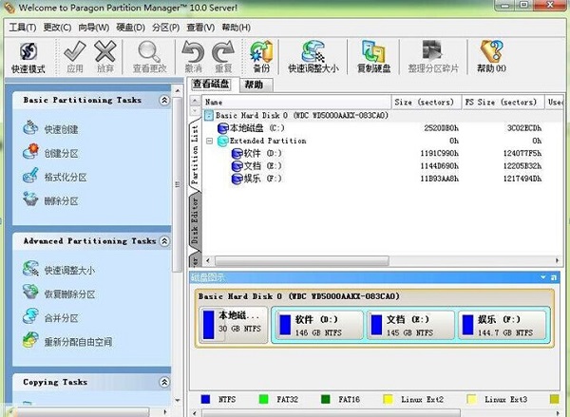Image resolution: width=570 pixels, height=417 pixels.
Task: Click the 快速模式 toolbar icon
Action: (x=28, y=56)
